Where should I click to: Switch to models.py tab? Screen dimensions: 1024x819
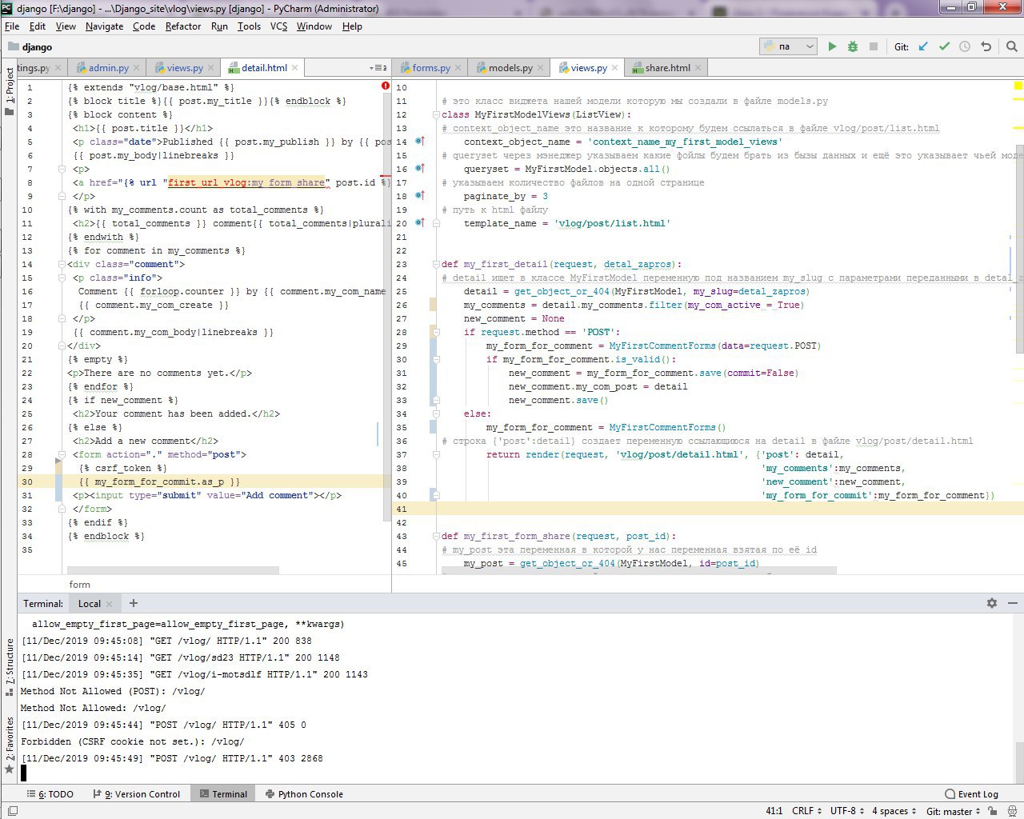510,68
